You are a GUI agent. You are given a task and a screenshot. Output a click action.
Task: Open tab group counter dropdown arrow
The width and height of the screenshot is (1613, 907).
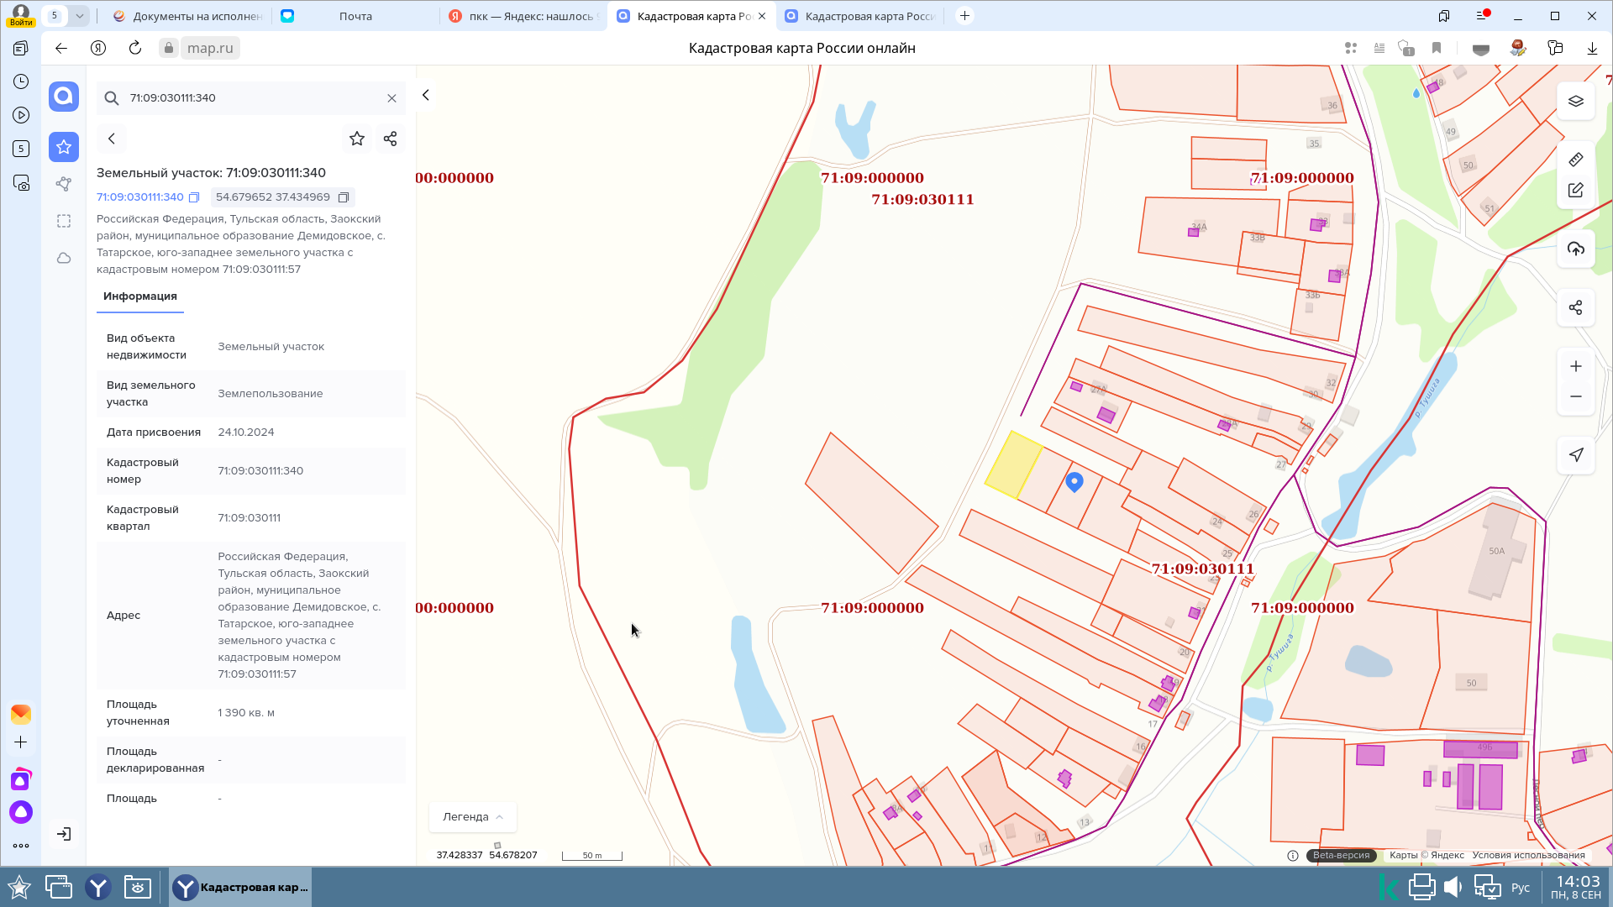(79, 16)
